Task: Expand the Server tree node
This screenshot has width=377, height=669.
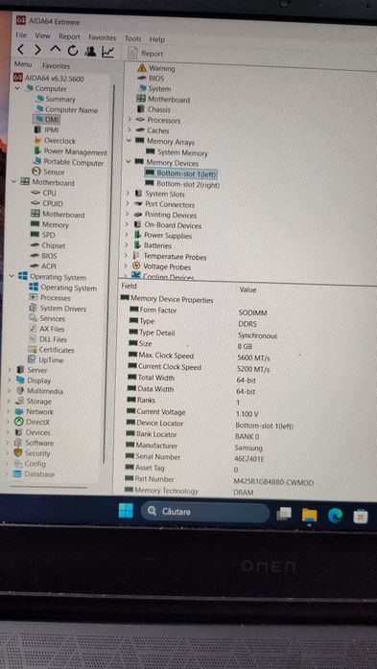Action: pos(10,370)
